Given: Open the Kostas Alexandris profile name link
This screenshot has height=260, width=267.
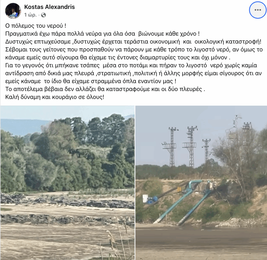Looking at the screenshot, I should point(50,7).
